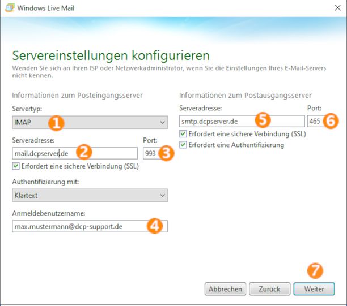347x306 pixels.
Task: Click the Informationen zum Posteingangsserver label
Action: point(78,96)
